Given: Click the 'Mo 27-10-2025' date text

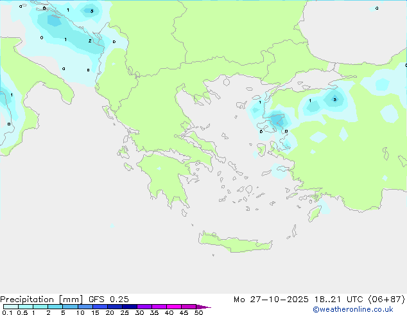Looking at the screenshot, I should click(271, 300).
